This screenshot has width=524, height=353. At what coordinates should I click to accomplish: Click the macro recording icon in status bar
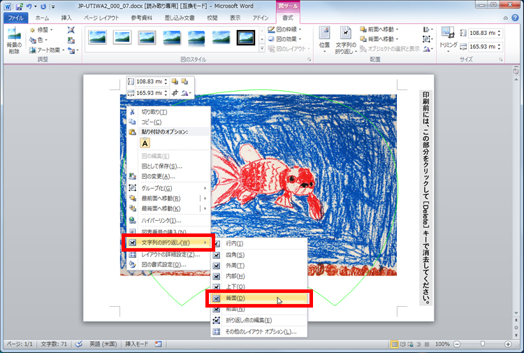coord(158,344)
